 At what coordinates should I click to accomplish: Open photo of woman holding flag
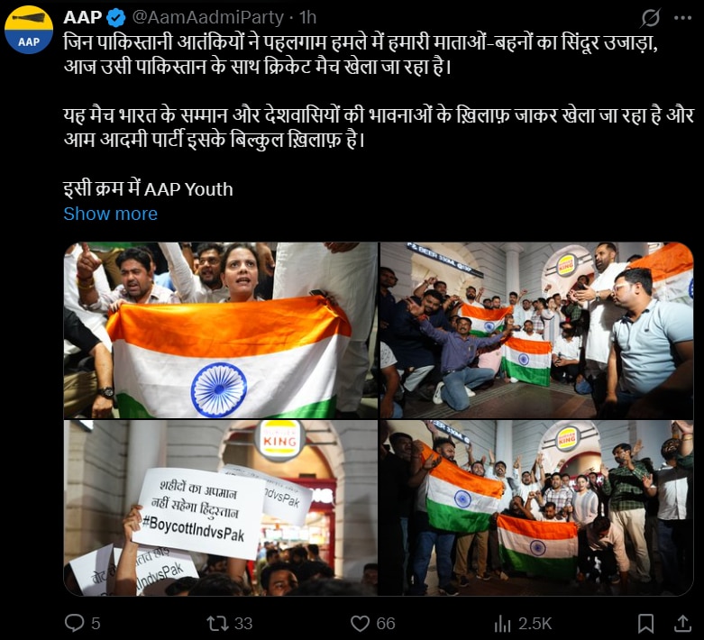[221, 330]
